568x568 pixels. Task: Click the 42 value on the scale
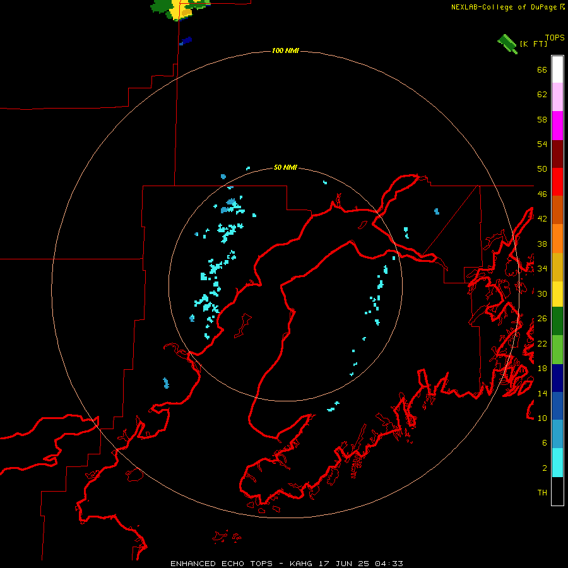542,219
